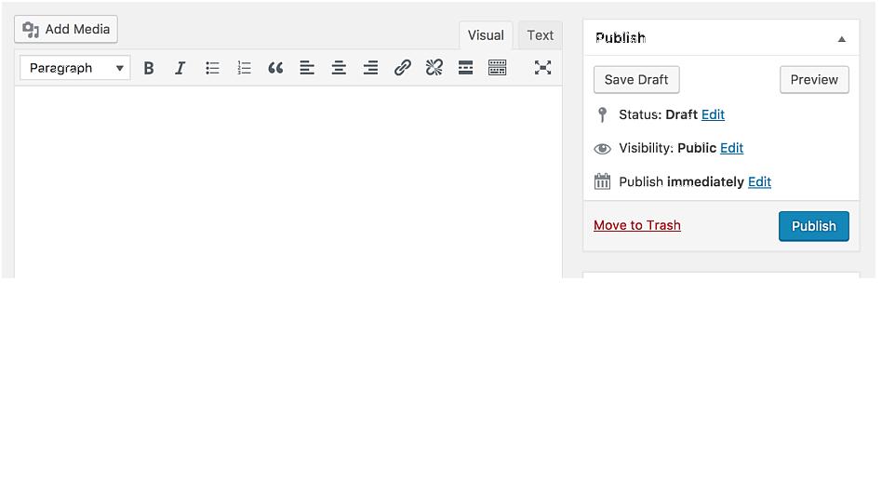
Task: Click the Add Media button
Action: (x=66, y=29)
